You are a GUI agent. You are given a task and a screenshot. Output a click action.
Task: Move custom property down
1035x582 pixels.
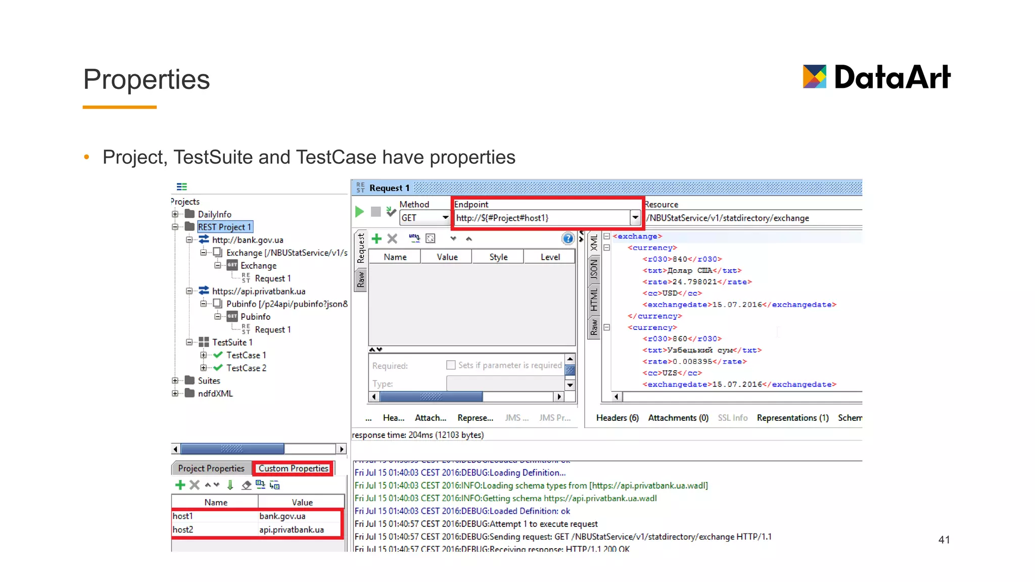click(217, 485)
